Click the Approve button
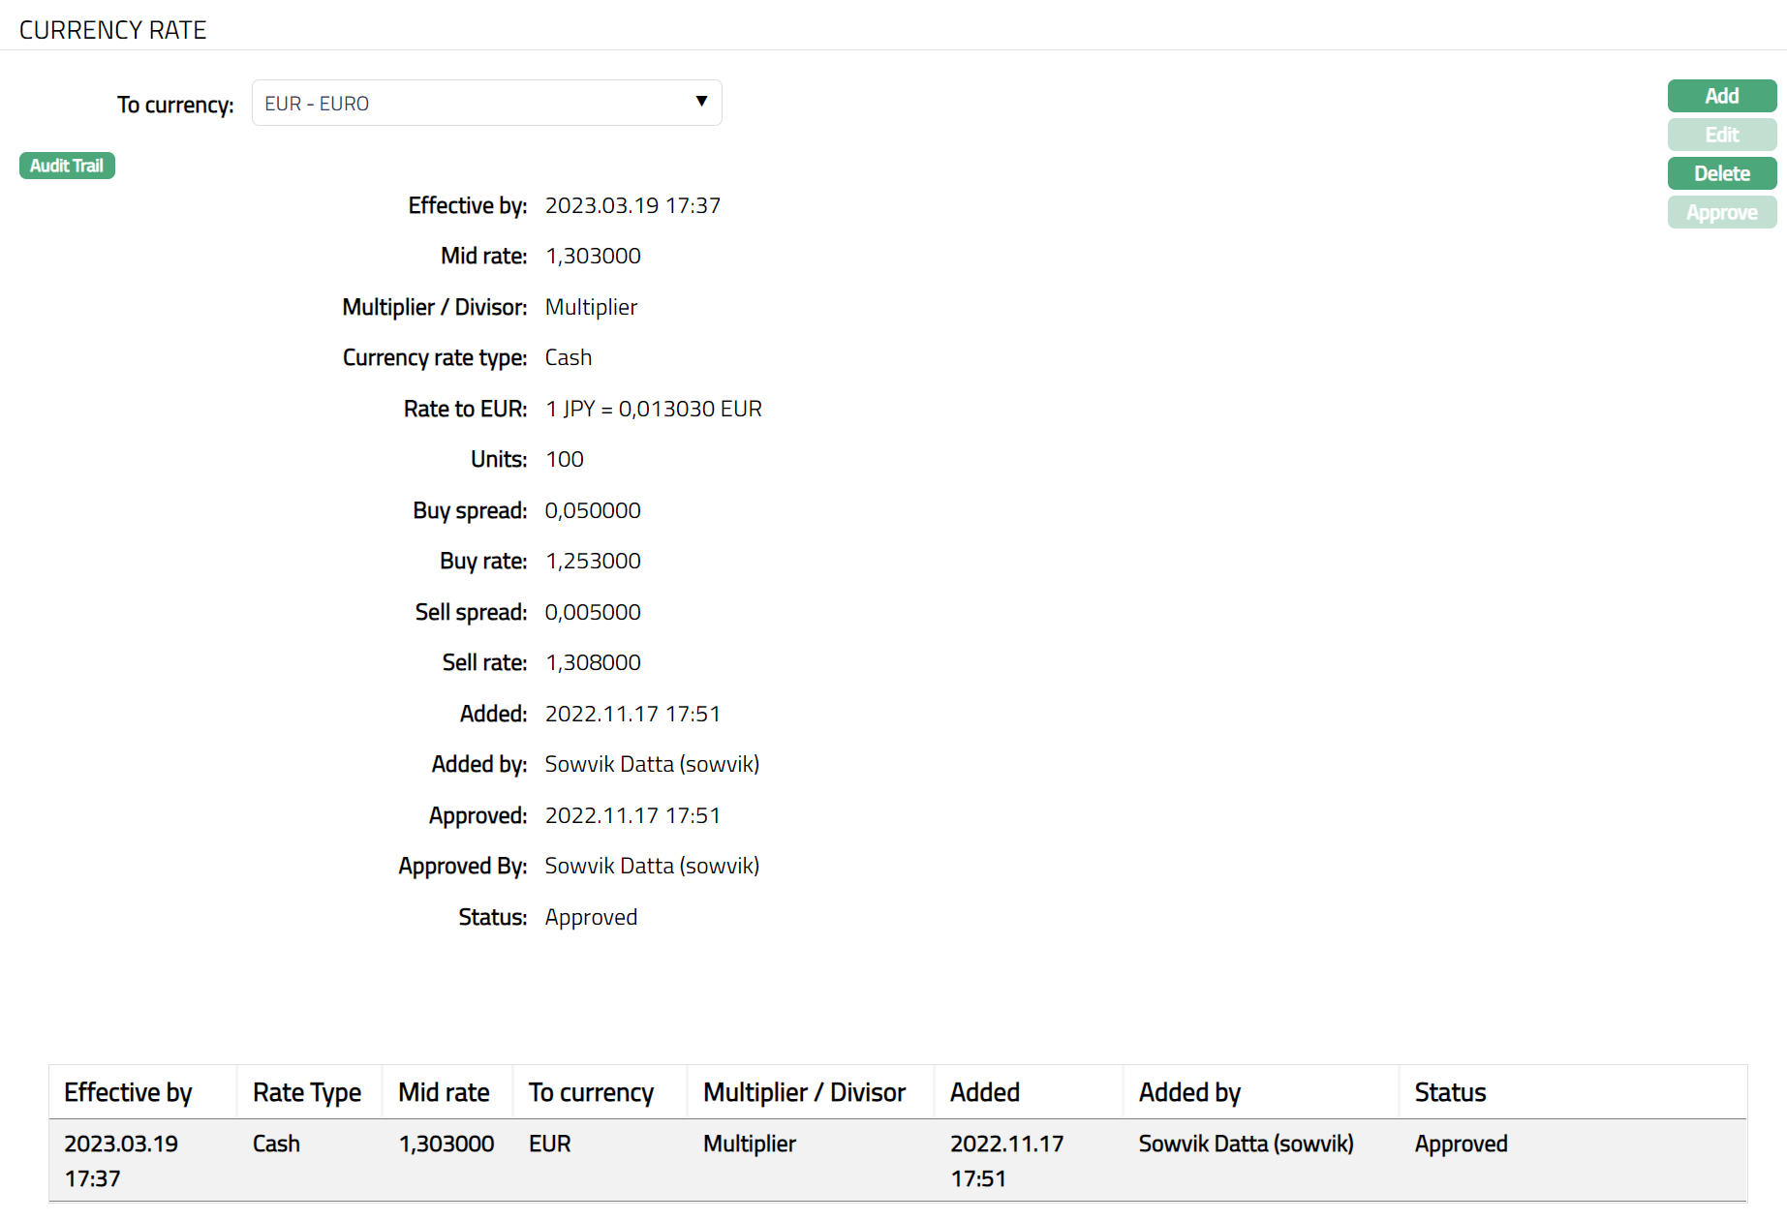The image size is (1787, 1221). [1721, 212]
